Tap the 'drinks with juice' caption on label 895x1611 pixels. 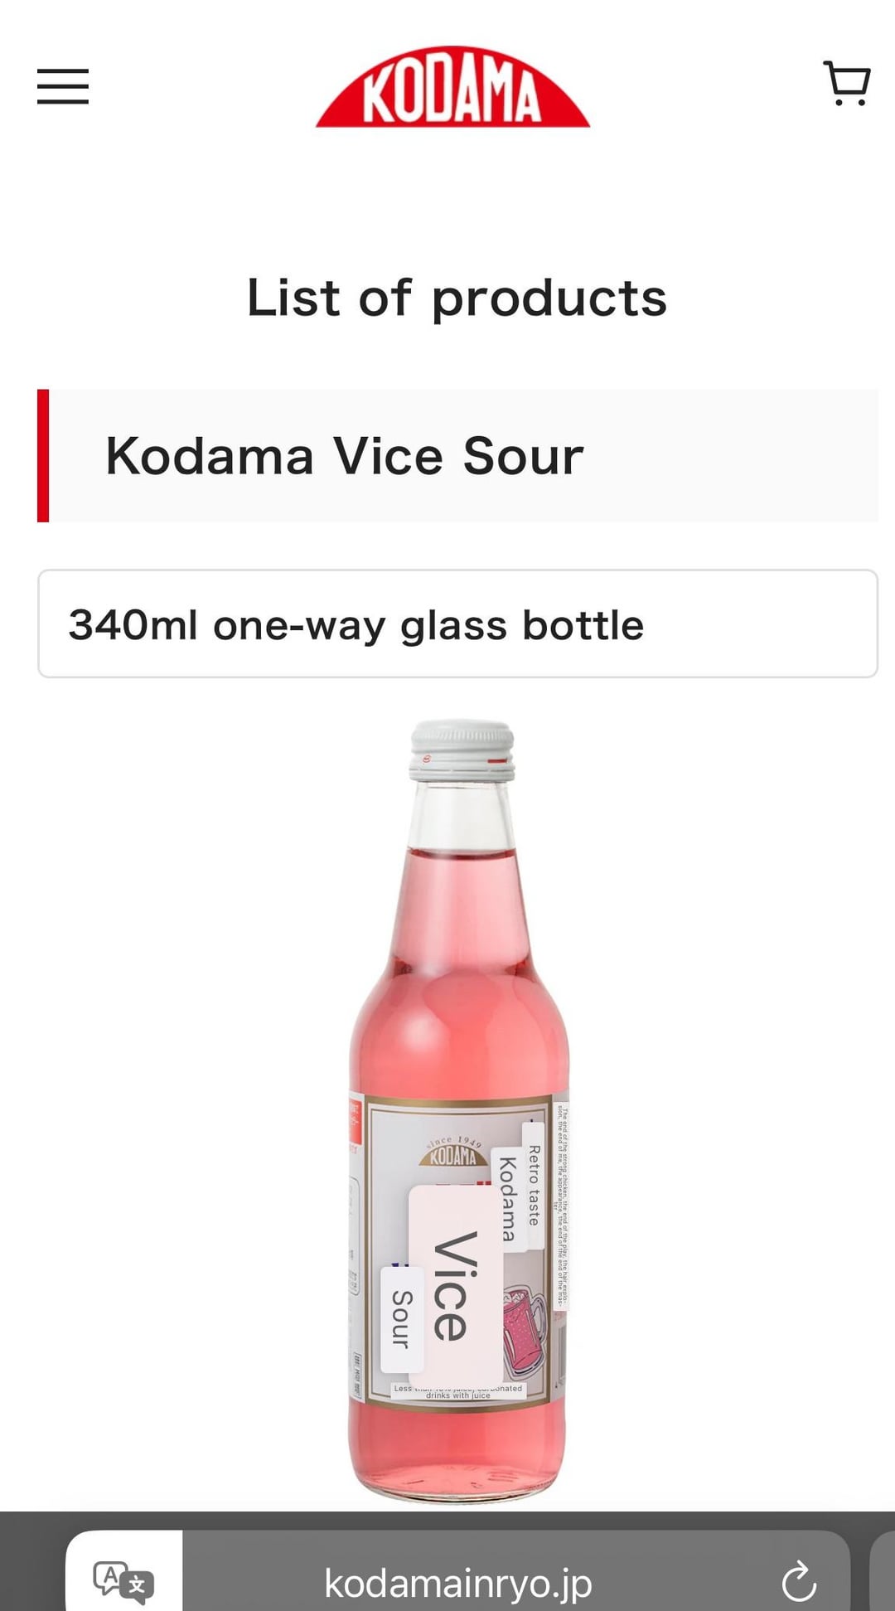pos(458,1395)
